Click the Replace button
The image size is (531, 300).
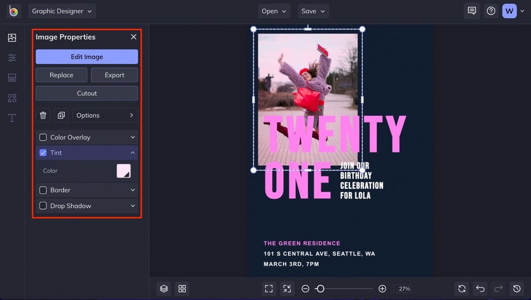point(61,75)
